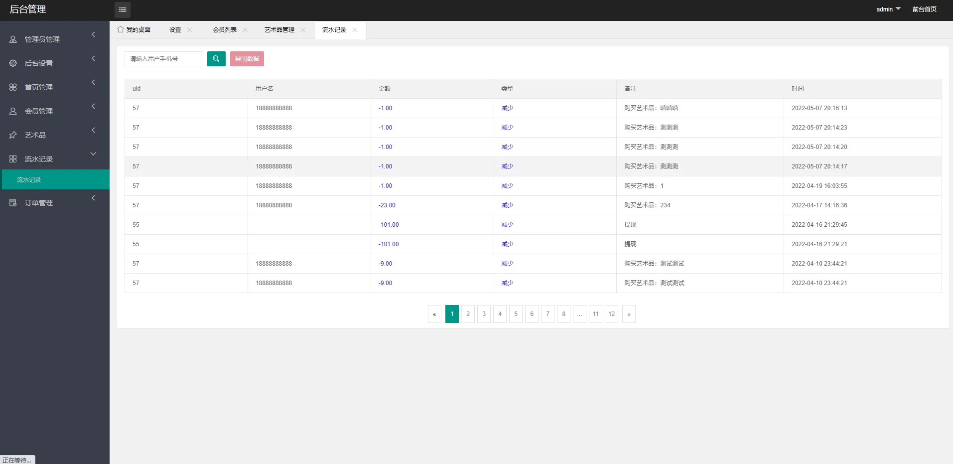This screenshot has height=464, width=953.
Task: Expand the 会员管理 sidebar menu
Action: [x=93, y=106]
